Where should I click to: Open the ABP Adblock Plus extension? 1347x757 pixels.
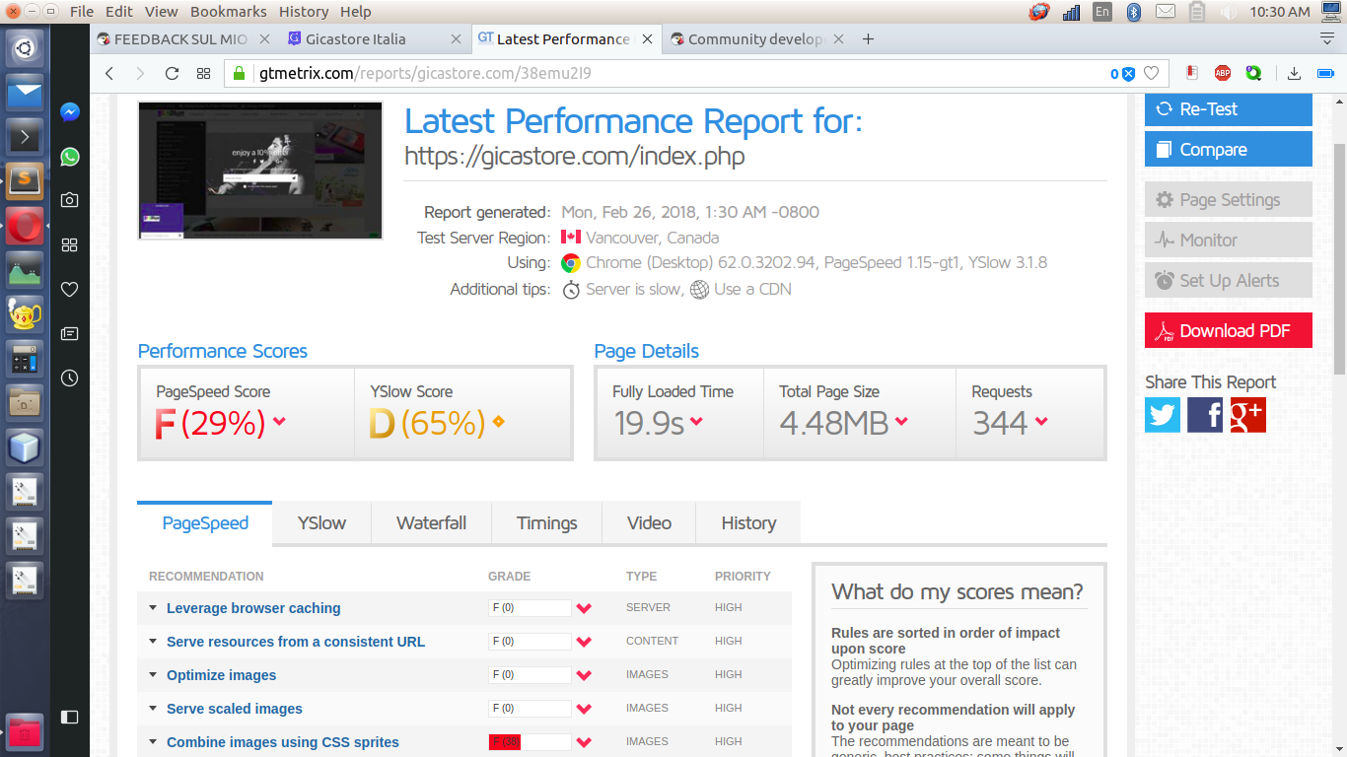tap(1223, 73)
